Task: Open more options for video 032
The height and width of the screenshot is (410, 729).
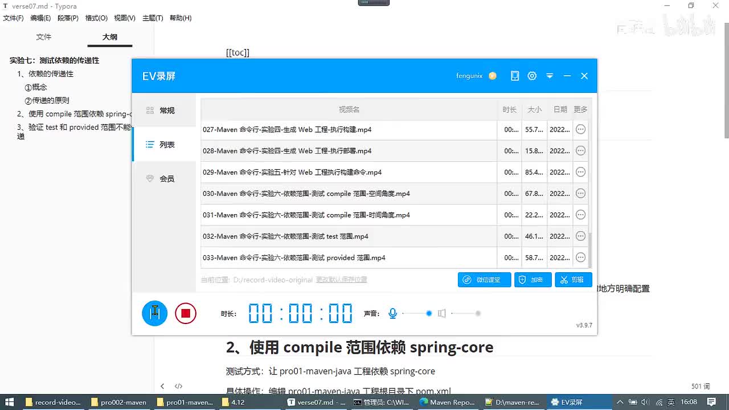Action: click(580, 236)
